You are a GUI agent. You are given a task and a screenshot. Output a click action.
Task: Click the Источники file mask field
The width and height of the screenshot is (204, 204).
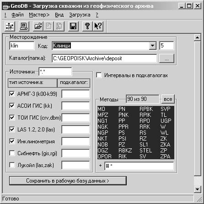[55, 72]
